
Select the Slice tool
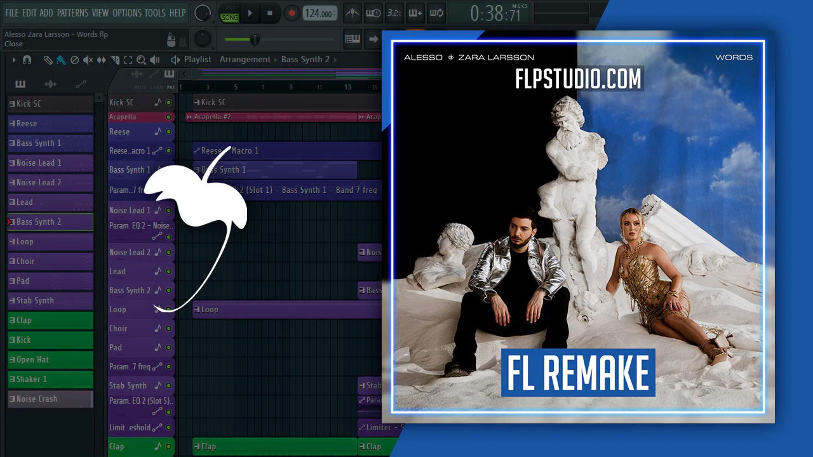(114, 60)
